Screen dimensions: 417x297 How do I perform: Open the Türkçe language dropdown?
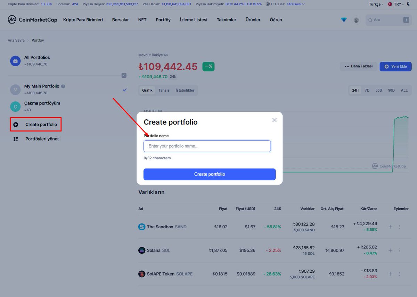pos(376,4)
